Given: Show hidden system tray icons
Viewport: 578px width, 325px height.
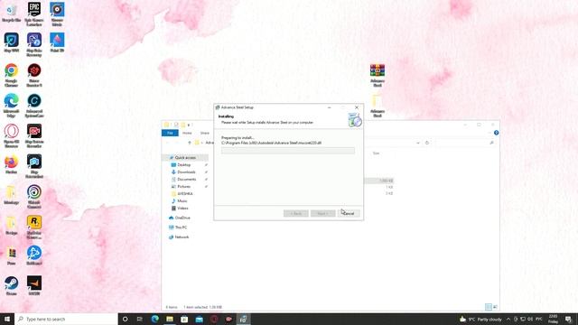Looking at the screenshot, I should [x=508, y=319].
